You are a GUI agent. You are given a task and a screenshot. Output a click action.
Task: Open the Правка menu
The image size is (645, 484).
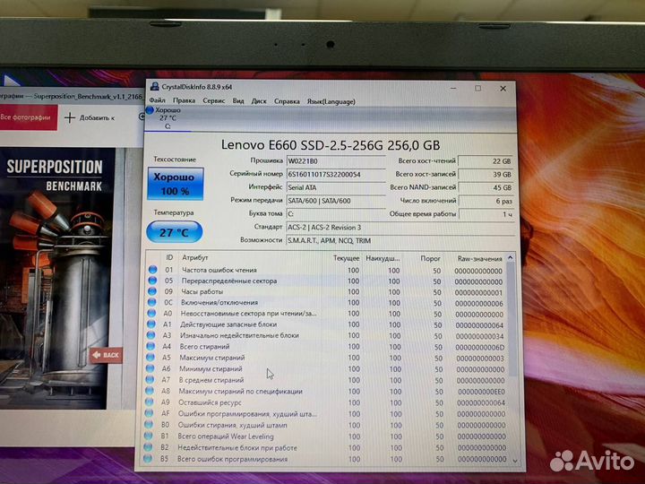[184, 100]
